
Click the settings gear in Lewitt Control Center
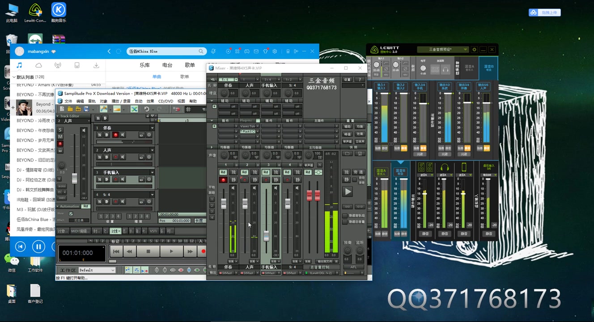pos(475,50)
